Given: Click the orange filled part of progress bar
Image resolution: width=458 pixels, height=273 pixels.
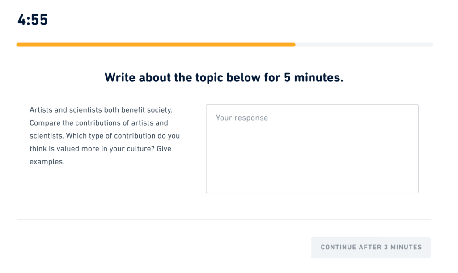Looking at the screenshot, I should tap(156, 45).
